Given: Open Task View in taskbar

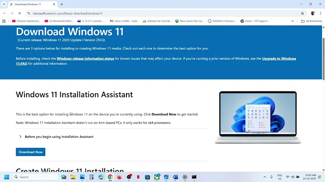Looking at the screenshot, I should 64,177.
